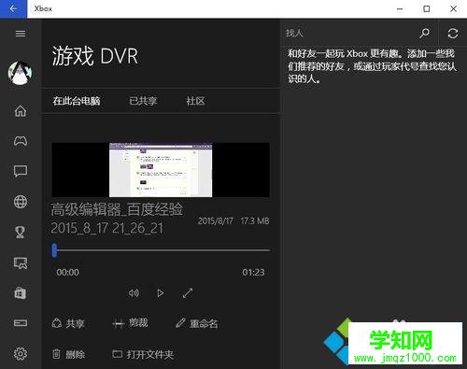Maximize the Xbox window
The width and height of the screenshot is (467, 369).
click(x=427, y=8)
